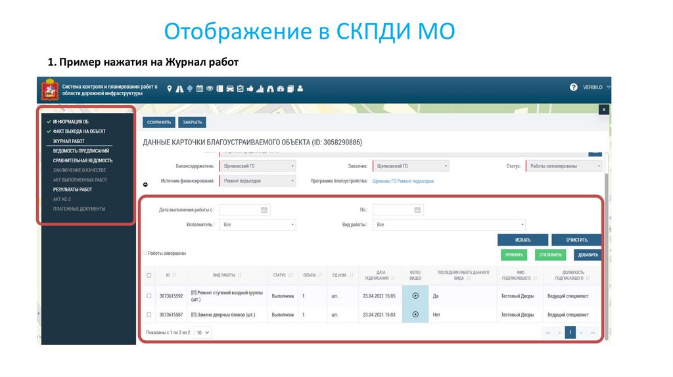Image resolution: width=673 pixels, height=377 pixels.
Task: Click the 'Закрыть' button
Action: [192, 122]
